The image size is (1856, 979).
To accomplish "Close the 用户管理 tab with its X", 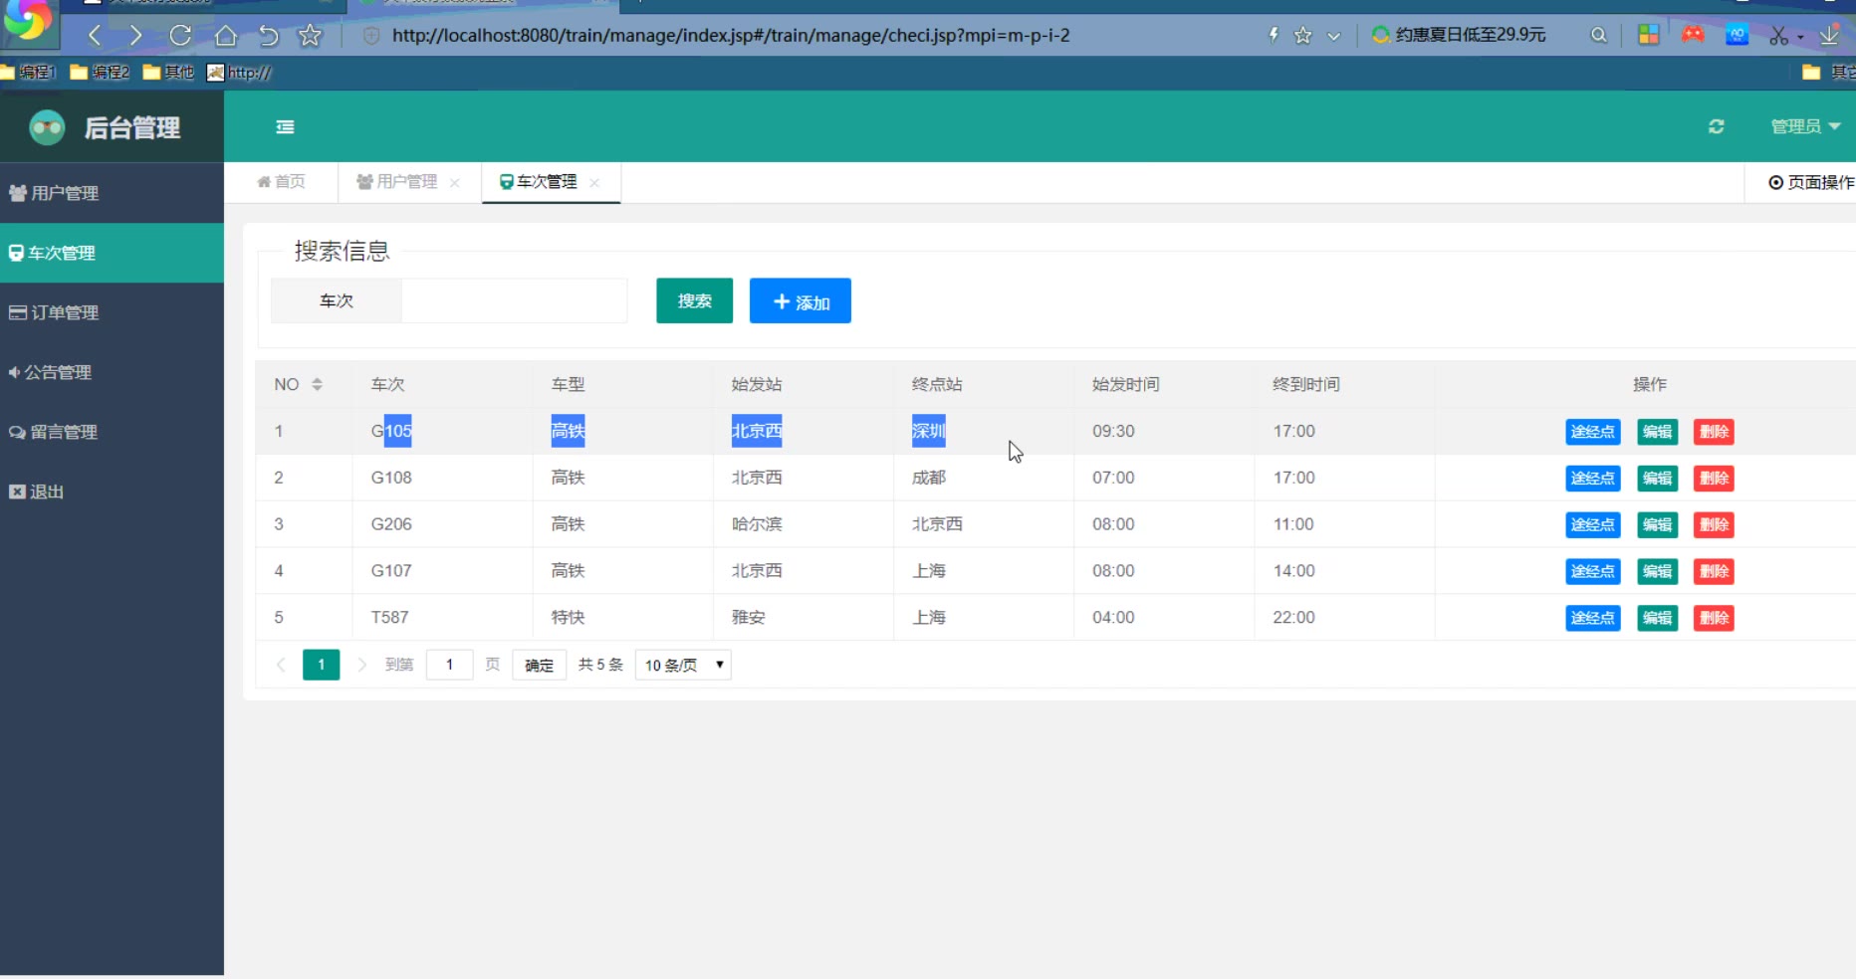I will [455, 183].
